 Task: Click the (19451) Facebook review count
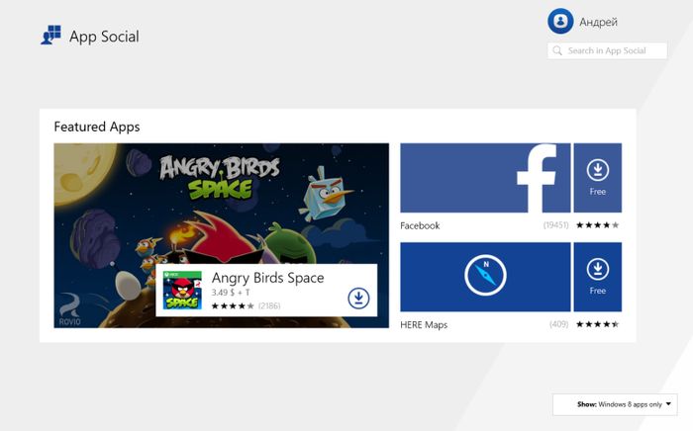click(x=556, y=225)
